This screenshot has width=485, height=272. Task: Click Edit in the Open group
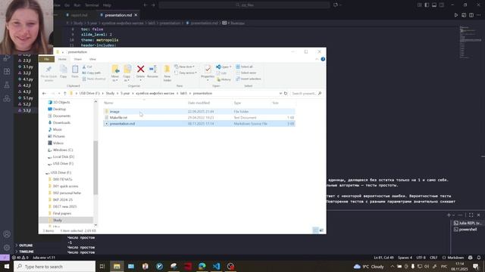(x=221, y=73)
